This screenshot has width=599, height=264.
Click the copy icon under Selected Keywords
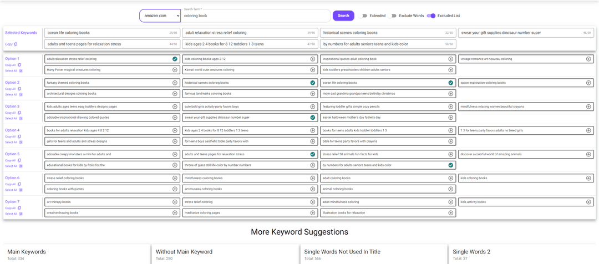(x=16, y=44)
